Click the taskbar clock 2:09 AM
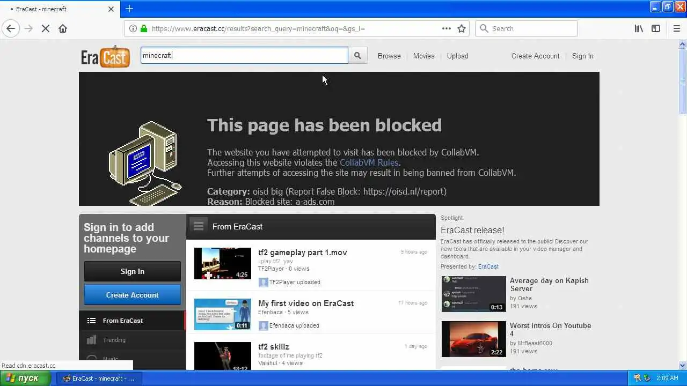This screenshot has height=386, width=687. tap(667, 378)
